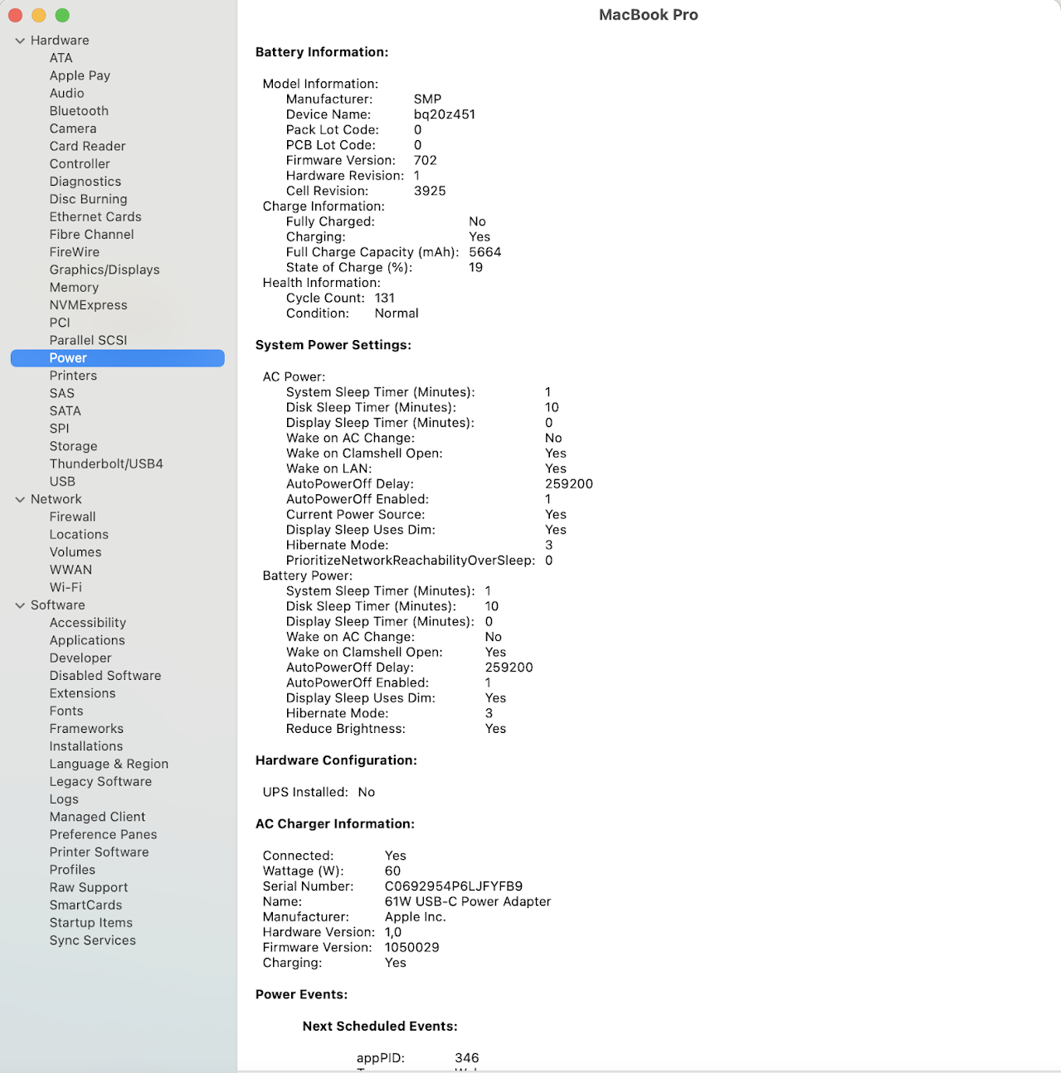Screen dimensions: 1061x1073
Task: Select Bluetooth in the sidebar
Action: click(x=79, y=111)
